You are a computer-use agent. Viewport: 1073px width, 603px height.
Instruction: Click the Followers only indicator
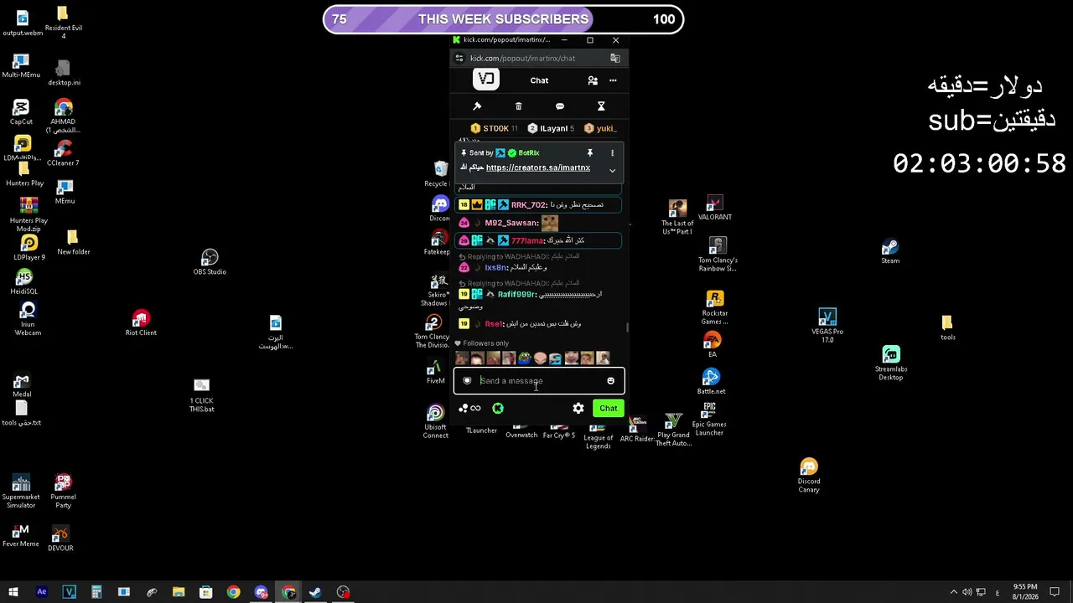(x=482, y=343)
